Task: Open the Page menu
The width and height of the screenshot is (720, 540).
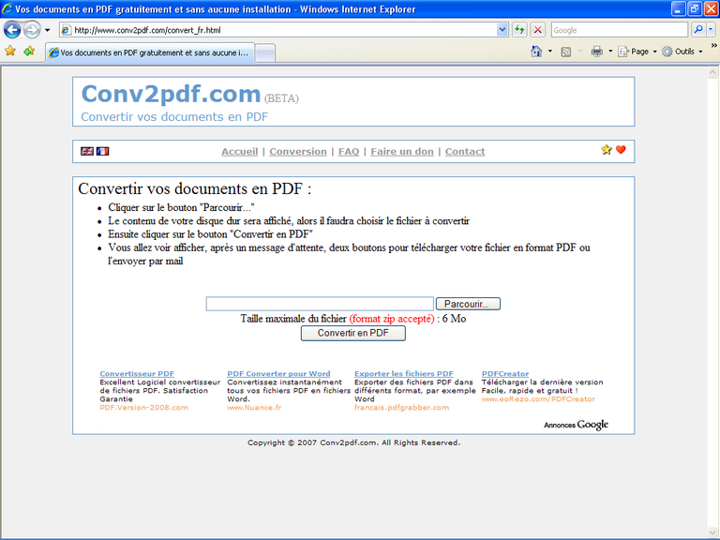Action: point(637,52)
